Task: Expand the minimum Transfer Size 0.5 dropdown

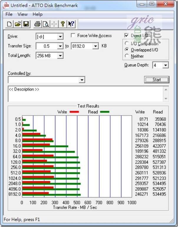Action: [60, 46]
